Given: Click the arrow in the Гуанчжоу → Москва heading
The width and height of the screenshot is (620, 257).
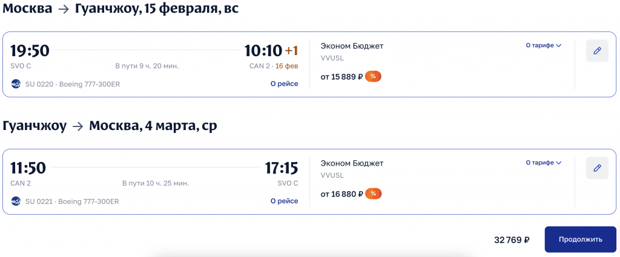Looking at the screenshot, I should pos(77,126).
